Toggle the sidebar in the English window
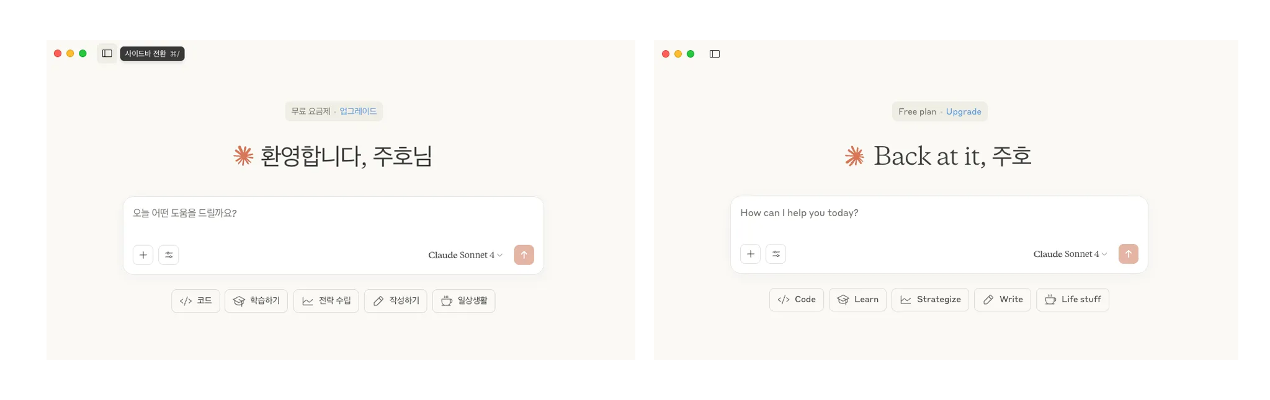This screenshot has width=1270, height=400. (715, 54)
